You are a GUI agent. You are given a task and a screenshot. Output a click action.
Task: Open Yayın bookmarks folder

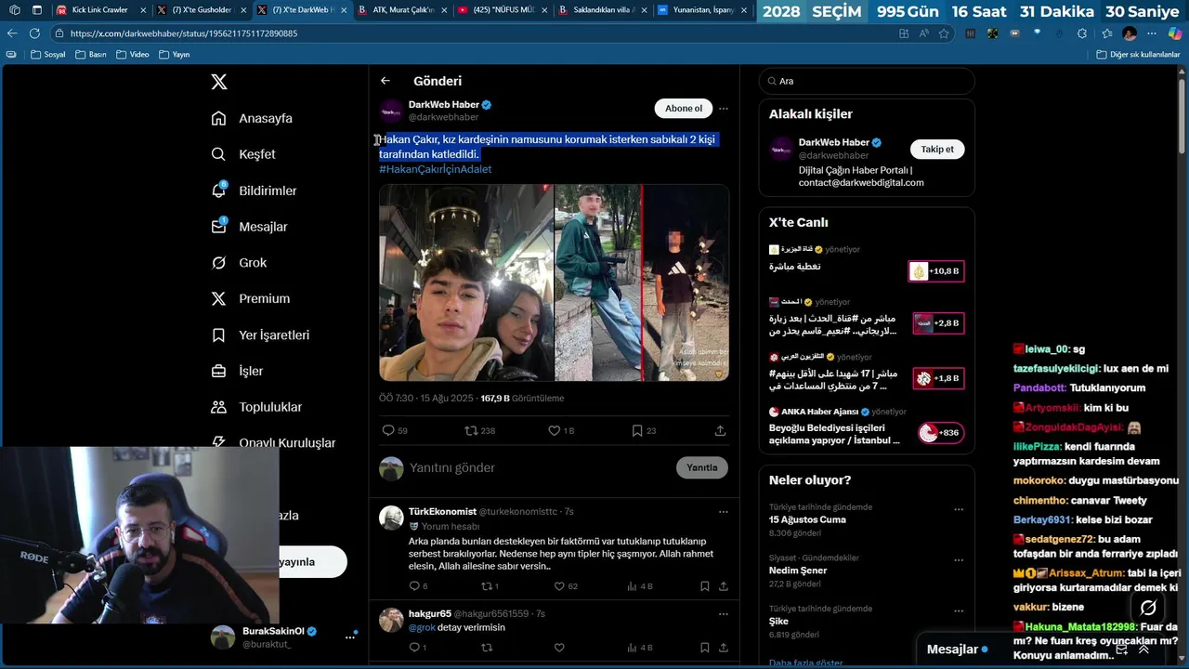point(174,55)
